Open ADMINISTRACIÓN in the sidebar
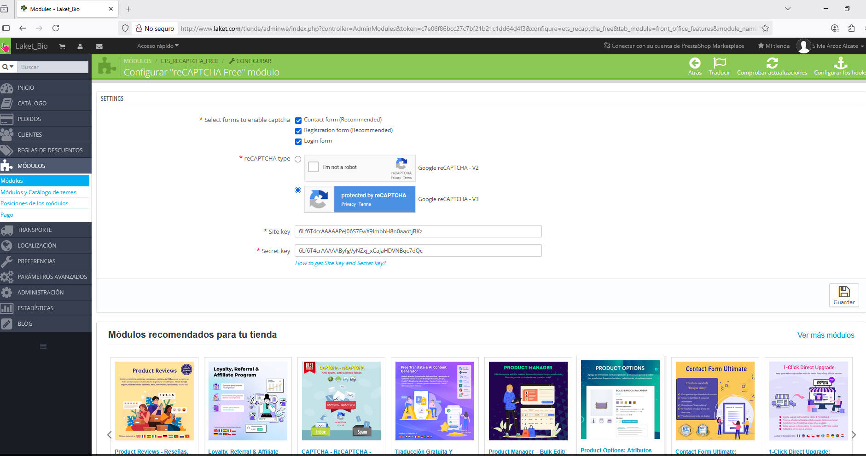 tap(46, 292)
